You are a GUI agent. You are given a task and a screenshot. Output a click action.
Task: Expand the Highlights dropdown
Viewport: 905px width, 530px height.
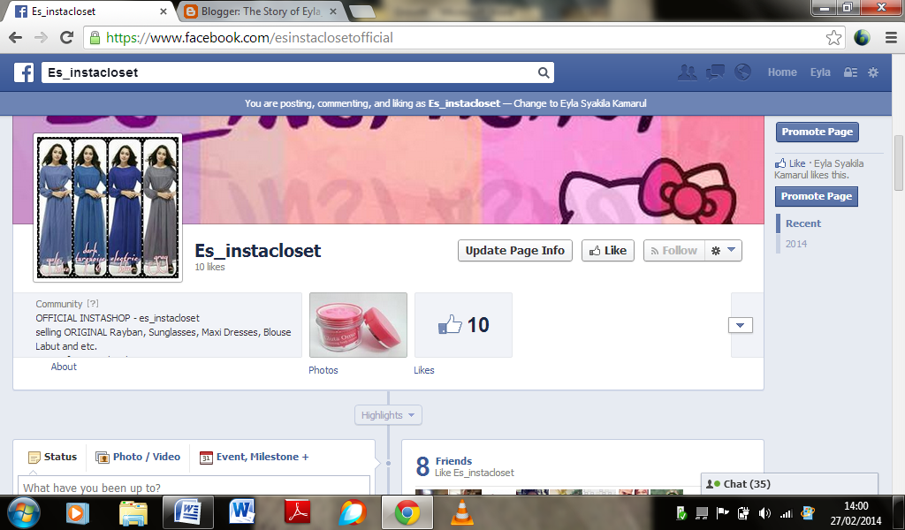388,415
